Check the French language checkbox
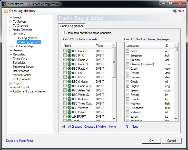Viewport: 188px width, 150px height. 127,99
